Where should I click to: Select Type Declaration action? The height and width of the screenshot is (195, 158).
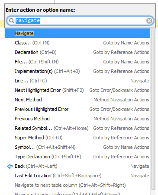tap(77, 157)
